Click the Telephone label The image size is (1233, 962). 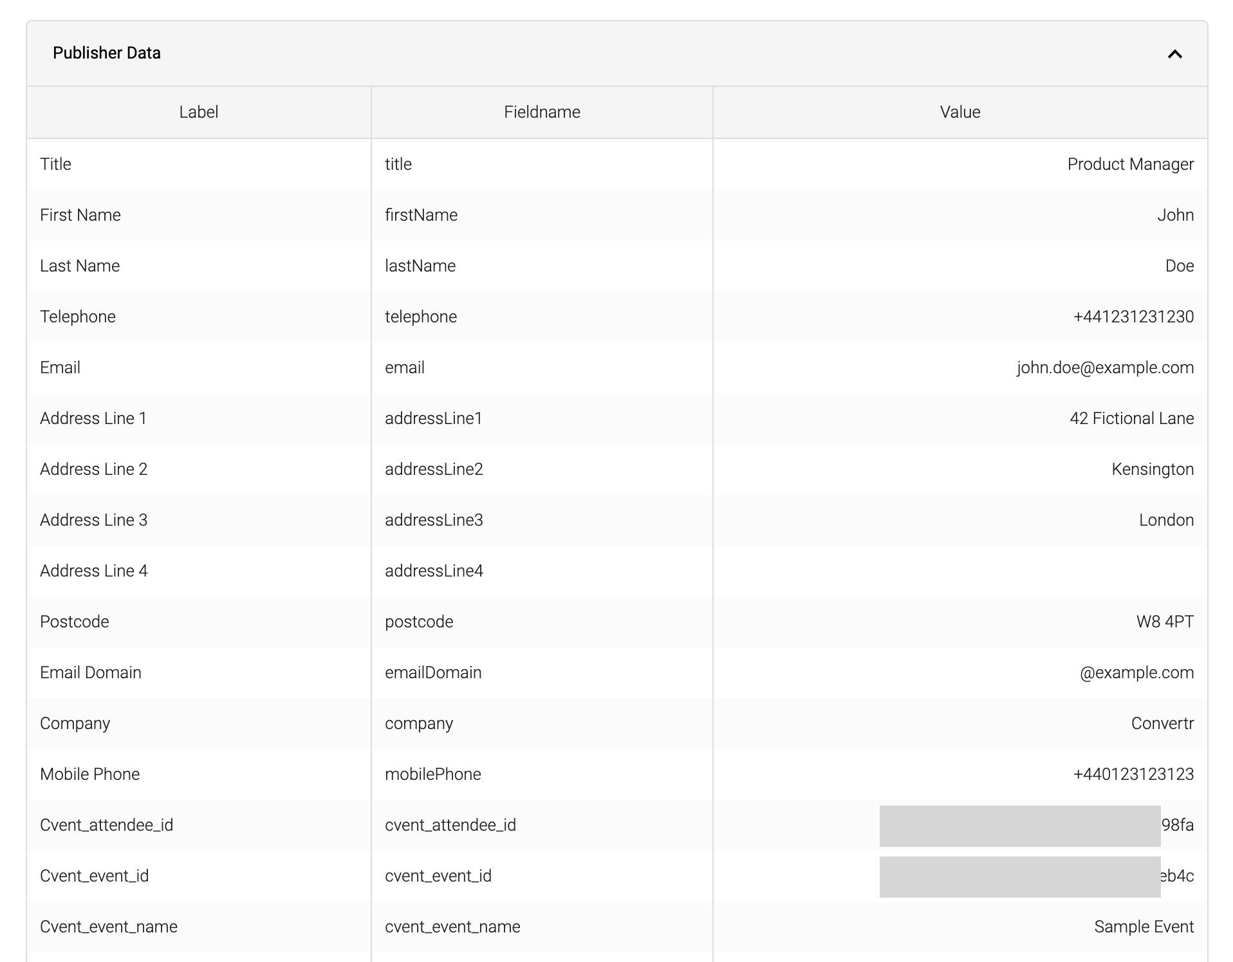[x=78, y=317]
